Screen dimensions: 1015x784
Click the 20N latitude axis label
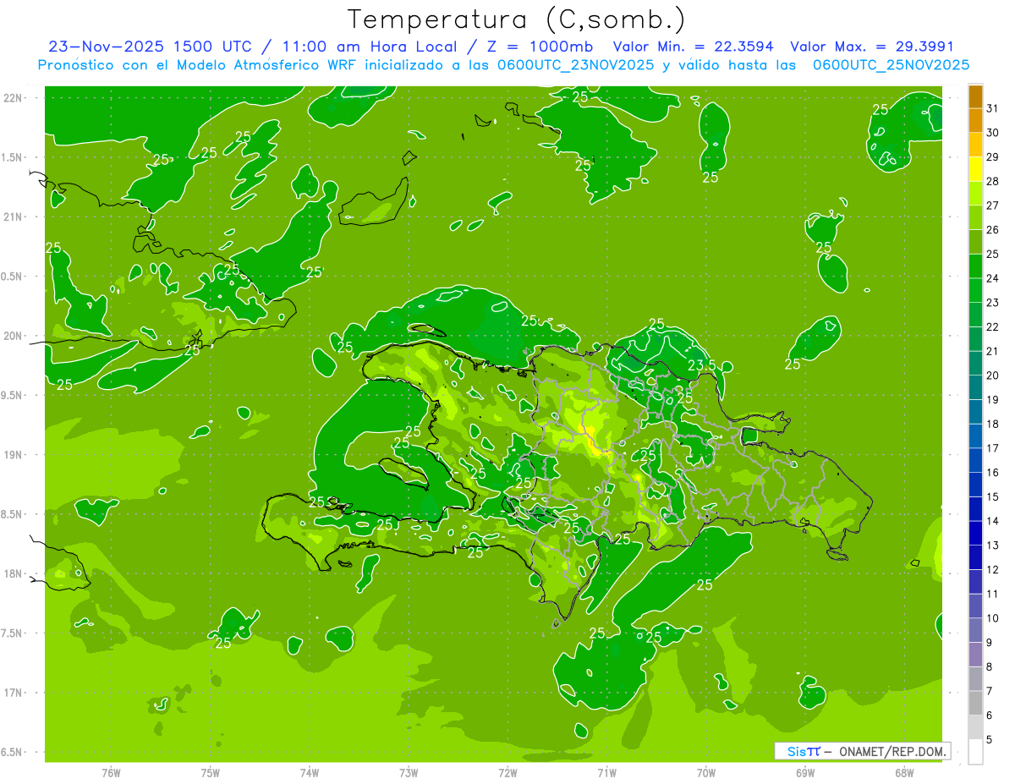click(x=14, y=336)
